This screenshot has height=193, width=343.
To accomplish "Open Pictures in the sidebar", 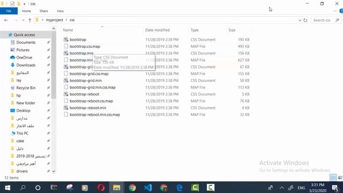I will pyautogui.click(x=23, y=50).
